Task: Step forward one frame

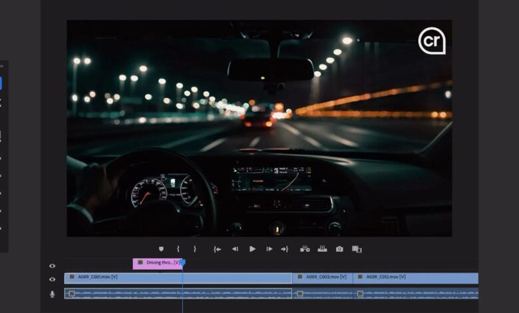Action: 269,249
